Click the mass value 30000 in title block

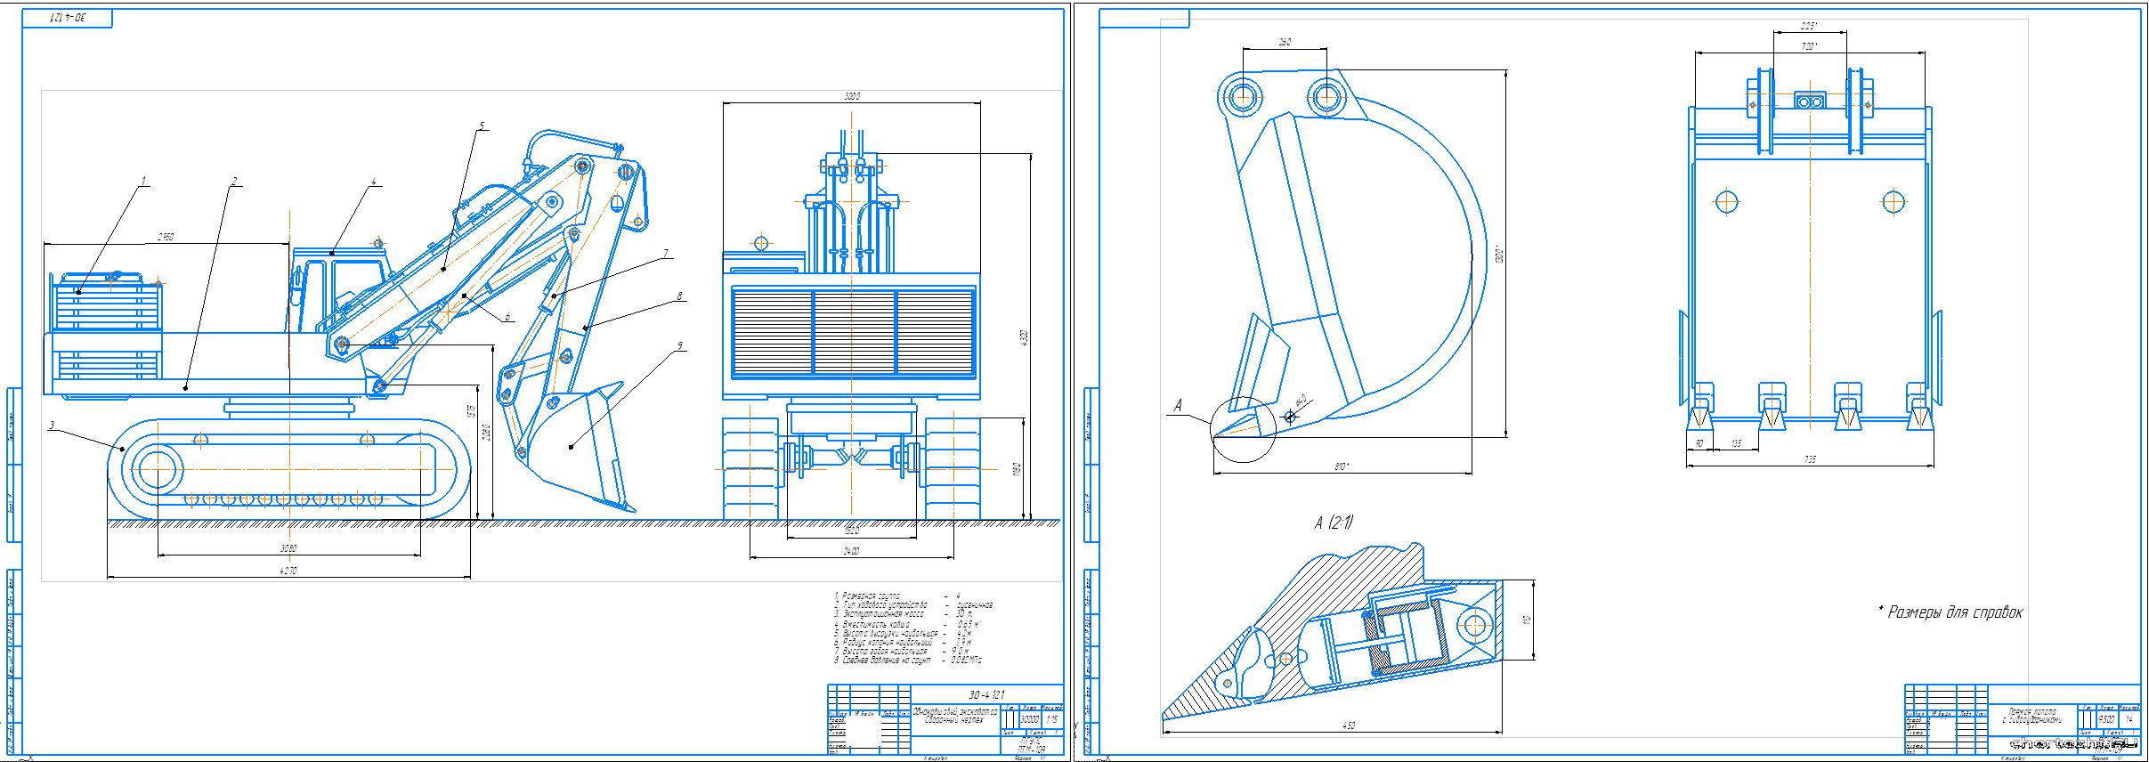coord(1029,719)
